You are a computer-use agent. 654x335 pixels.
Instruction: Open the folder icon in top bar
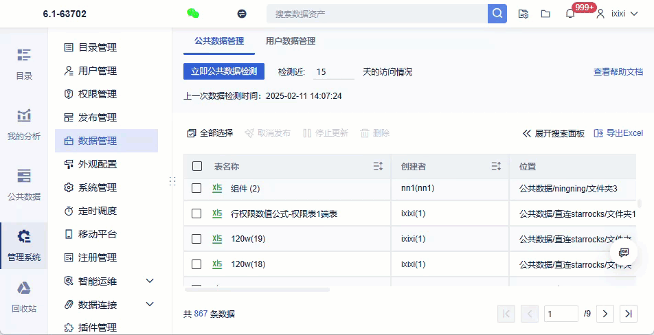click(x=545, y=14)
